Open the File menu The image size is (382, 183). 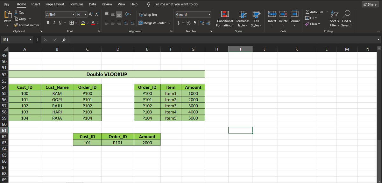7,4
